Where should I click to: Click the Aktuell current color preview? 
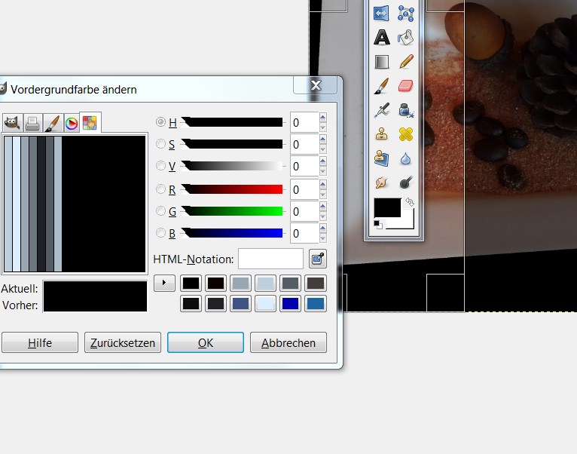click(x=95, y=289)
